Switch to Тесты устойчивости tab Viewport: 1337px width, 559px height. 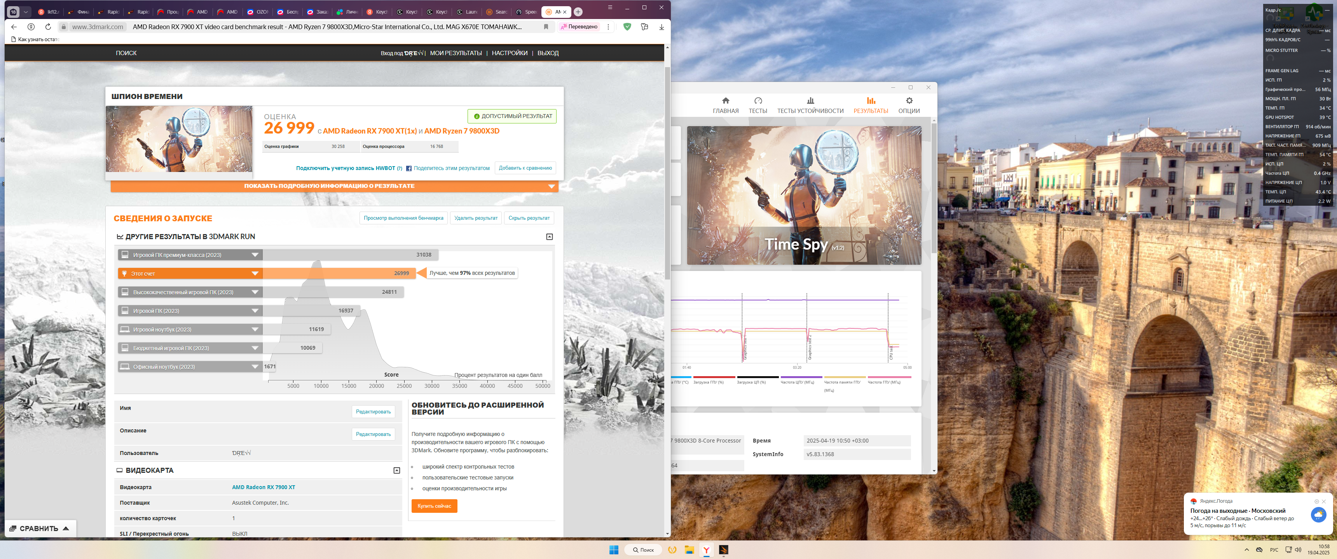[810, 105]
